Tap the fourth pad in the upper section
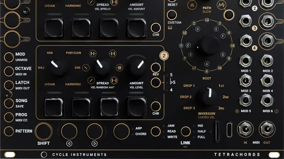This screenshot has width=284, height=159. [137, 28]
